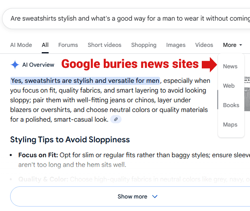Screen dimensions: 250x211
Task: Expand the answer with Show more
Action: 130,196
